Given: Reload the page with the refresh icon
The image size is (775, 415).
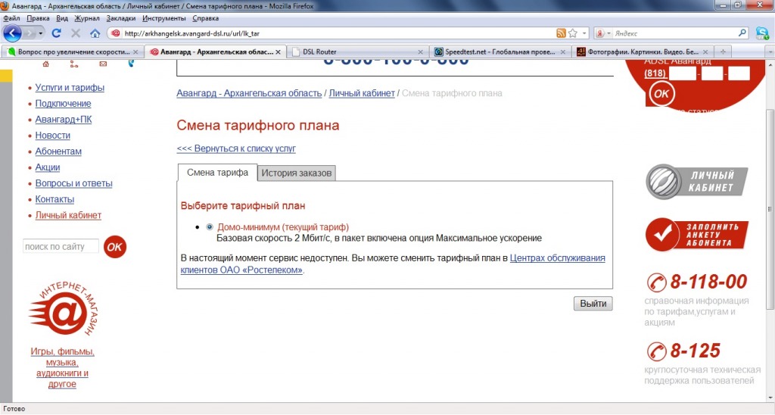Looking at the screenshot, I should tap(56, 33).
